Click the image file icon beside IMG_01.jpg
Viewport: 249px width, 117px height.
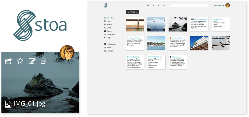click(8, 104)
